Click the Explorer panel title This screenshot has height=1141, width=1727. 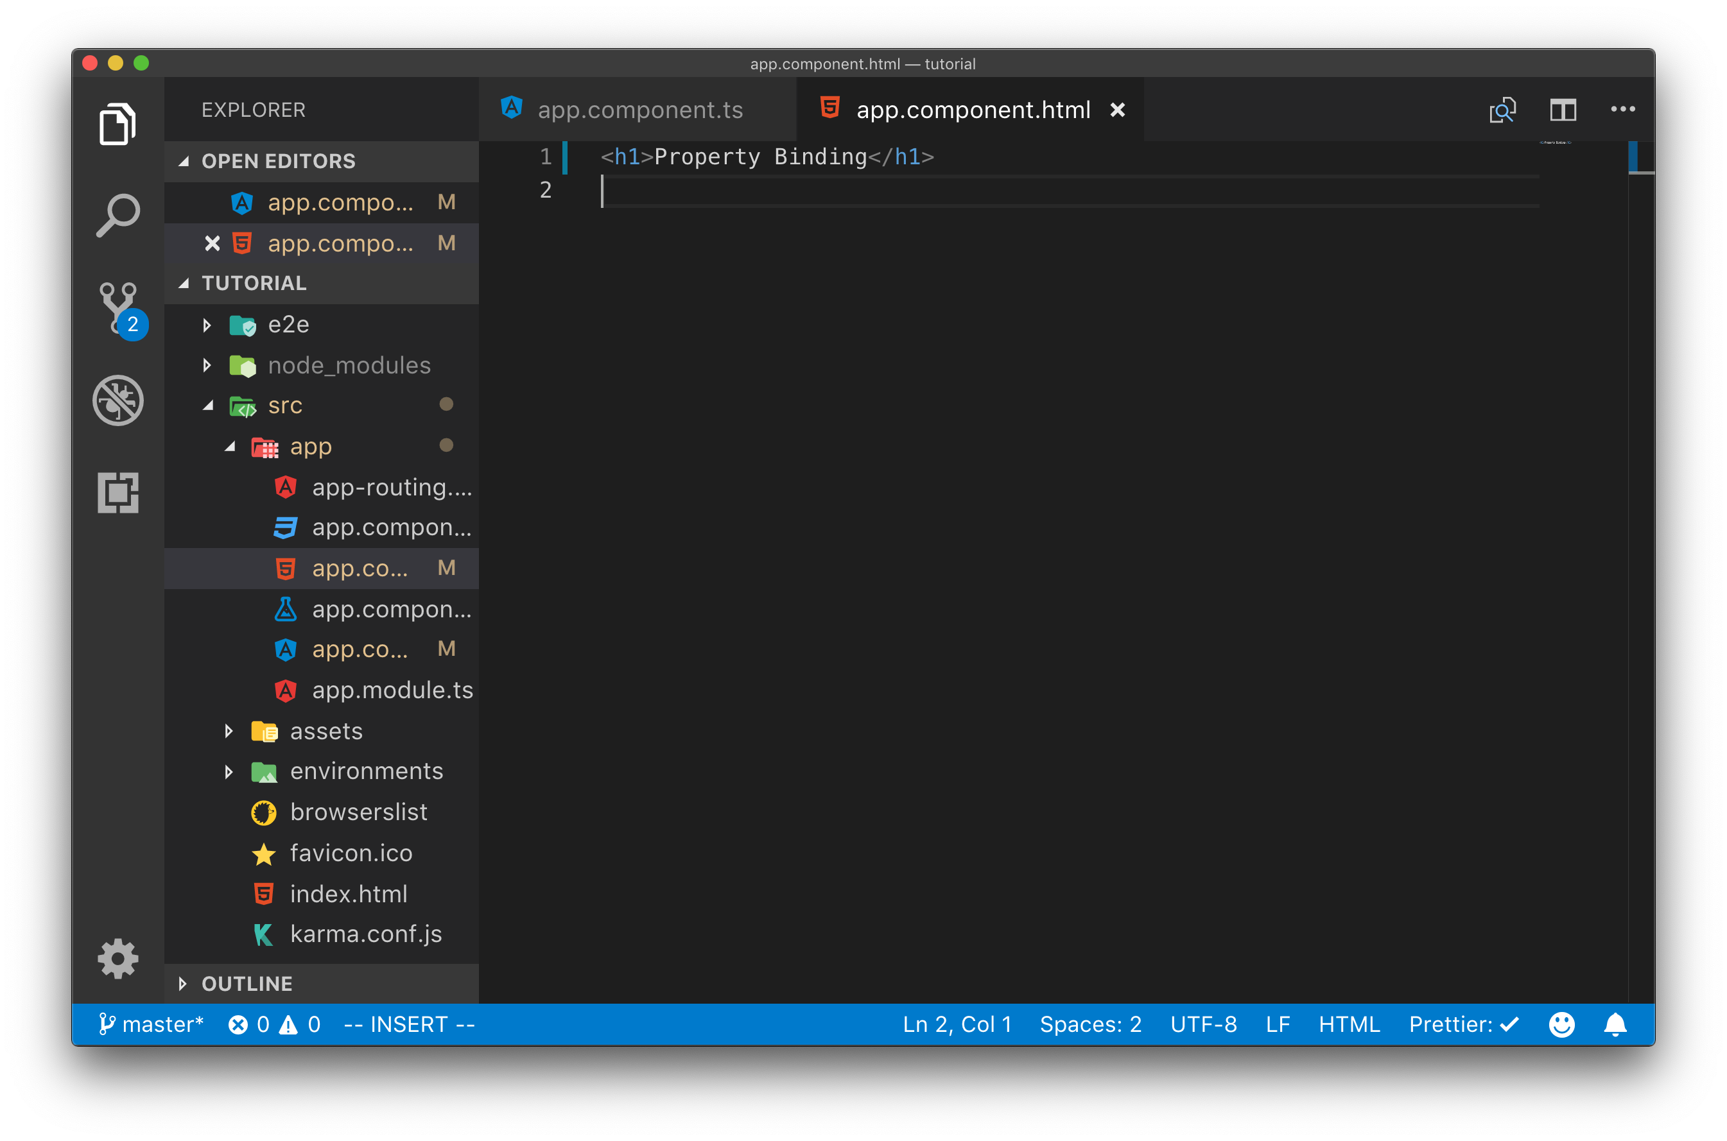pos(253,110)
